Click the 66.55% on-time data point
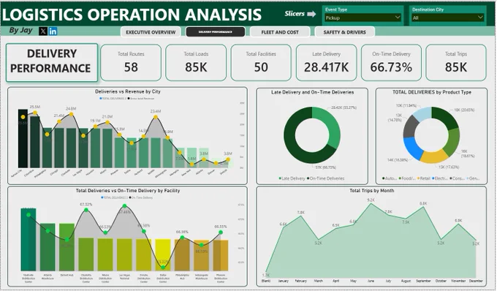 click(x=221, y=233)
